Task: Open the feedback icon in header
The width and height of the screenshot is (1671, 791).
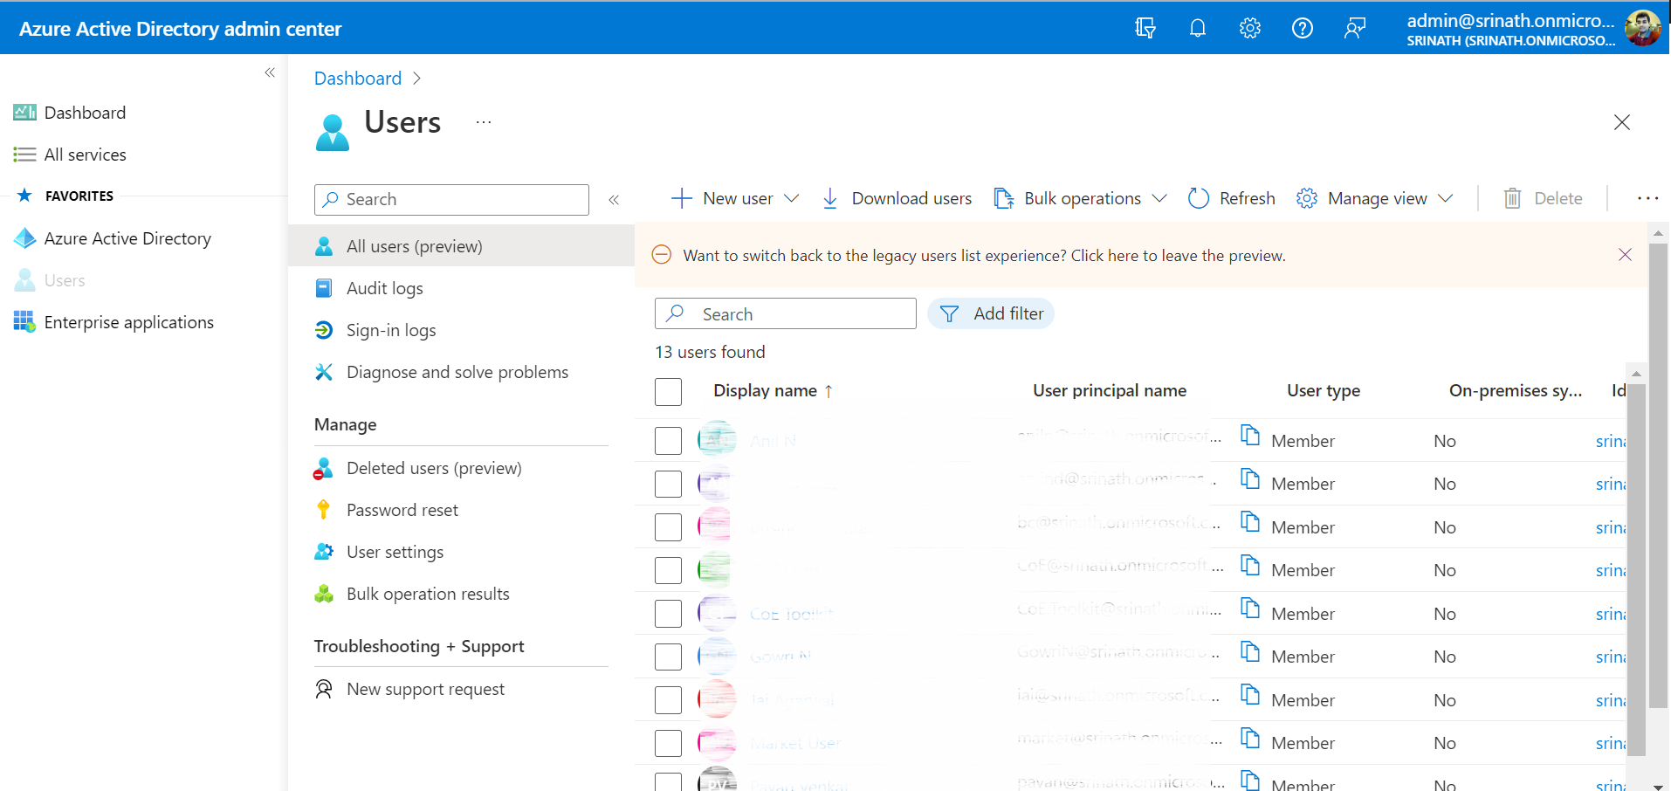Action: (x=1354, y=29)
